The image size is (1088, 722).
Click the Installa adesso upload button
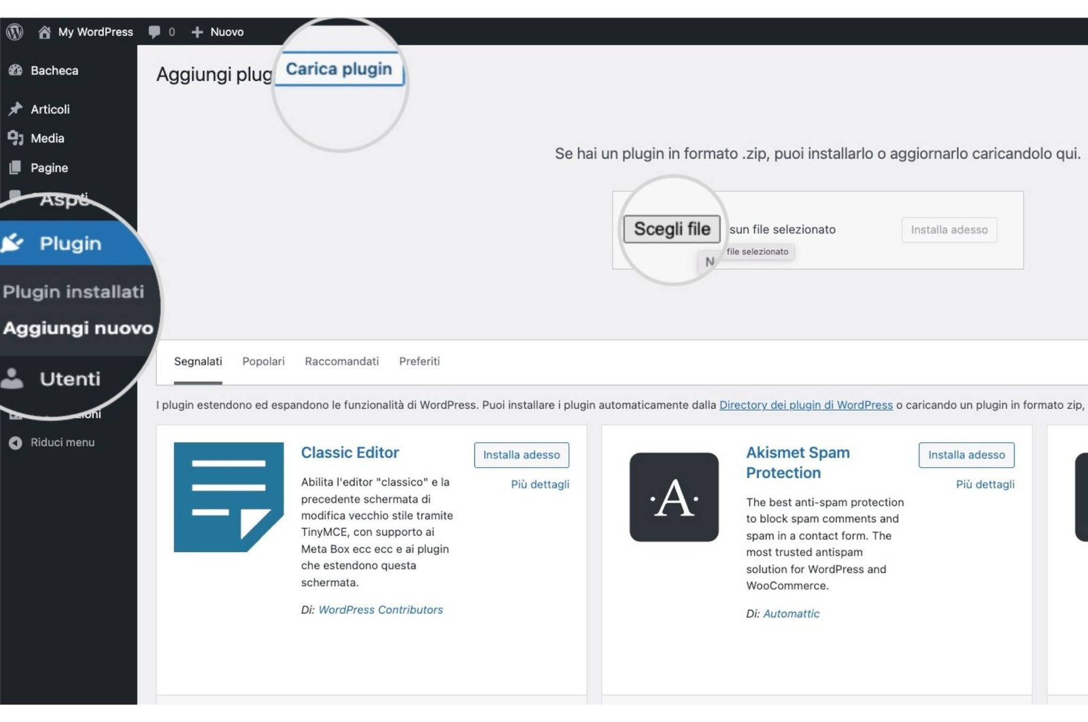pyautogui.click(x=949, y=230)
